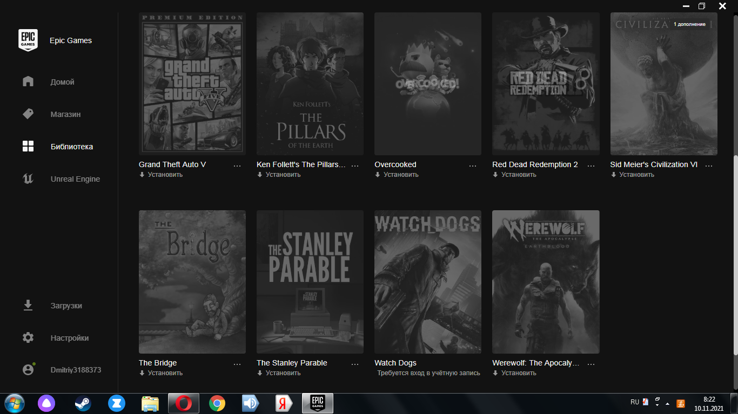Image resolution: width=738 pixels, height=414 pixels.
Task: Click the Grand Theft Auto V title text
Action: pos(172,164)
